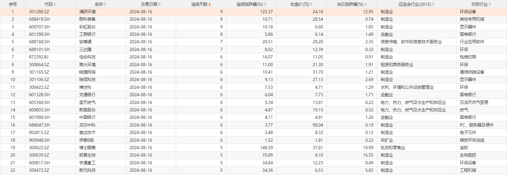Viewport: 507px width, 175px height.
Task: Click code 688419.SH
Action: coord(39,19)
